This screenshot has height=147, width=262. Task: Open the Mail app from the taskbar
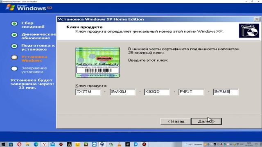click(x=53, y=144)
